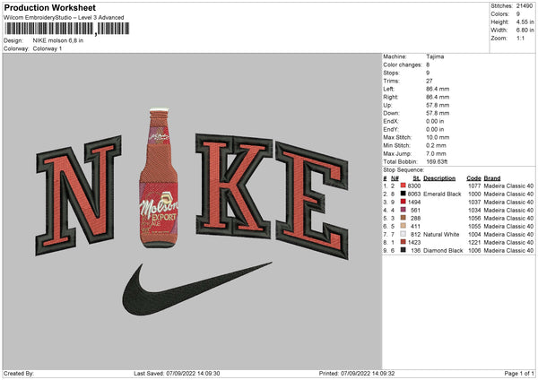This screenshot has width=538, height=380.
Task: Pick the Emerald Black swatch in row 2
Action: [403, 194]
